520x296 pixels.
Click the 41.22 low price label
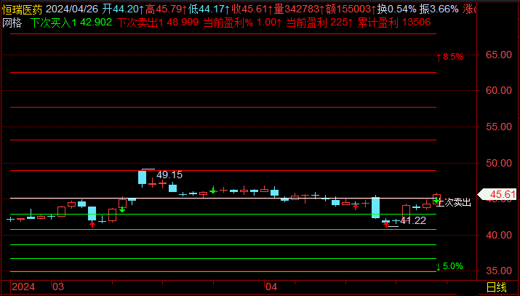tap(413, 220)
